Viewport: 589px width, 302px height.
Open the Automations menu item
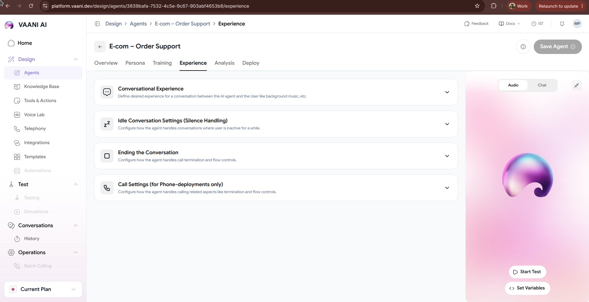[x=37, y=170]
